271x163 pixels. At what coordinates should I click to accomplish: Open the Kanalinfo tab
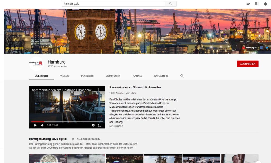(x=161, y=76)
